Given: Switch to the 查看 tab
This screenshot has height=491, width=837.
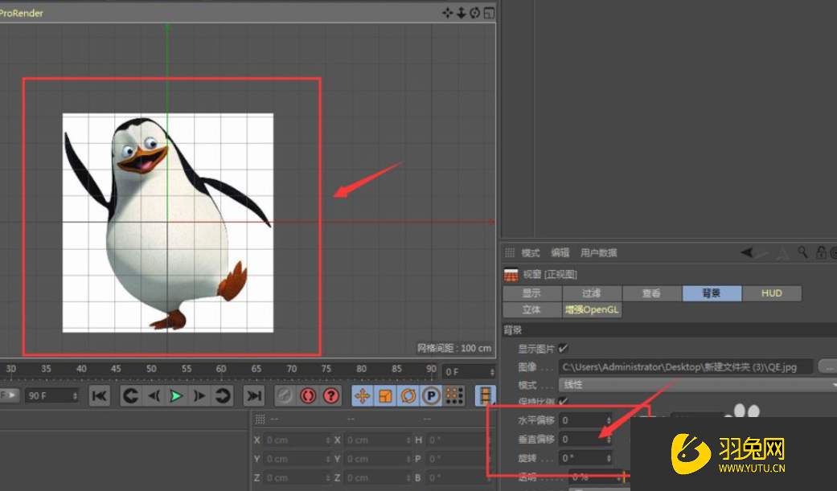Looking at the screenshot, I should click(652, 293).
